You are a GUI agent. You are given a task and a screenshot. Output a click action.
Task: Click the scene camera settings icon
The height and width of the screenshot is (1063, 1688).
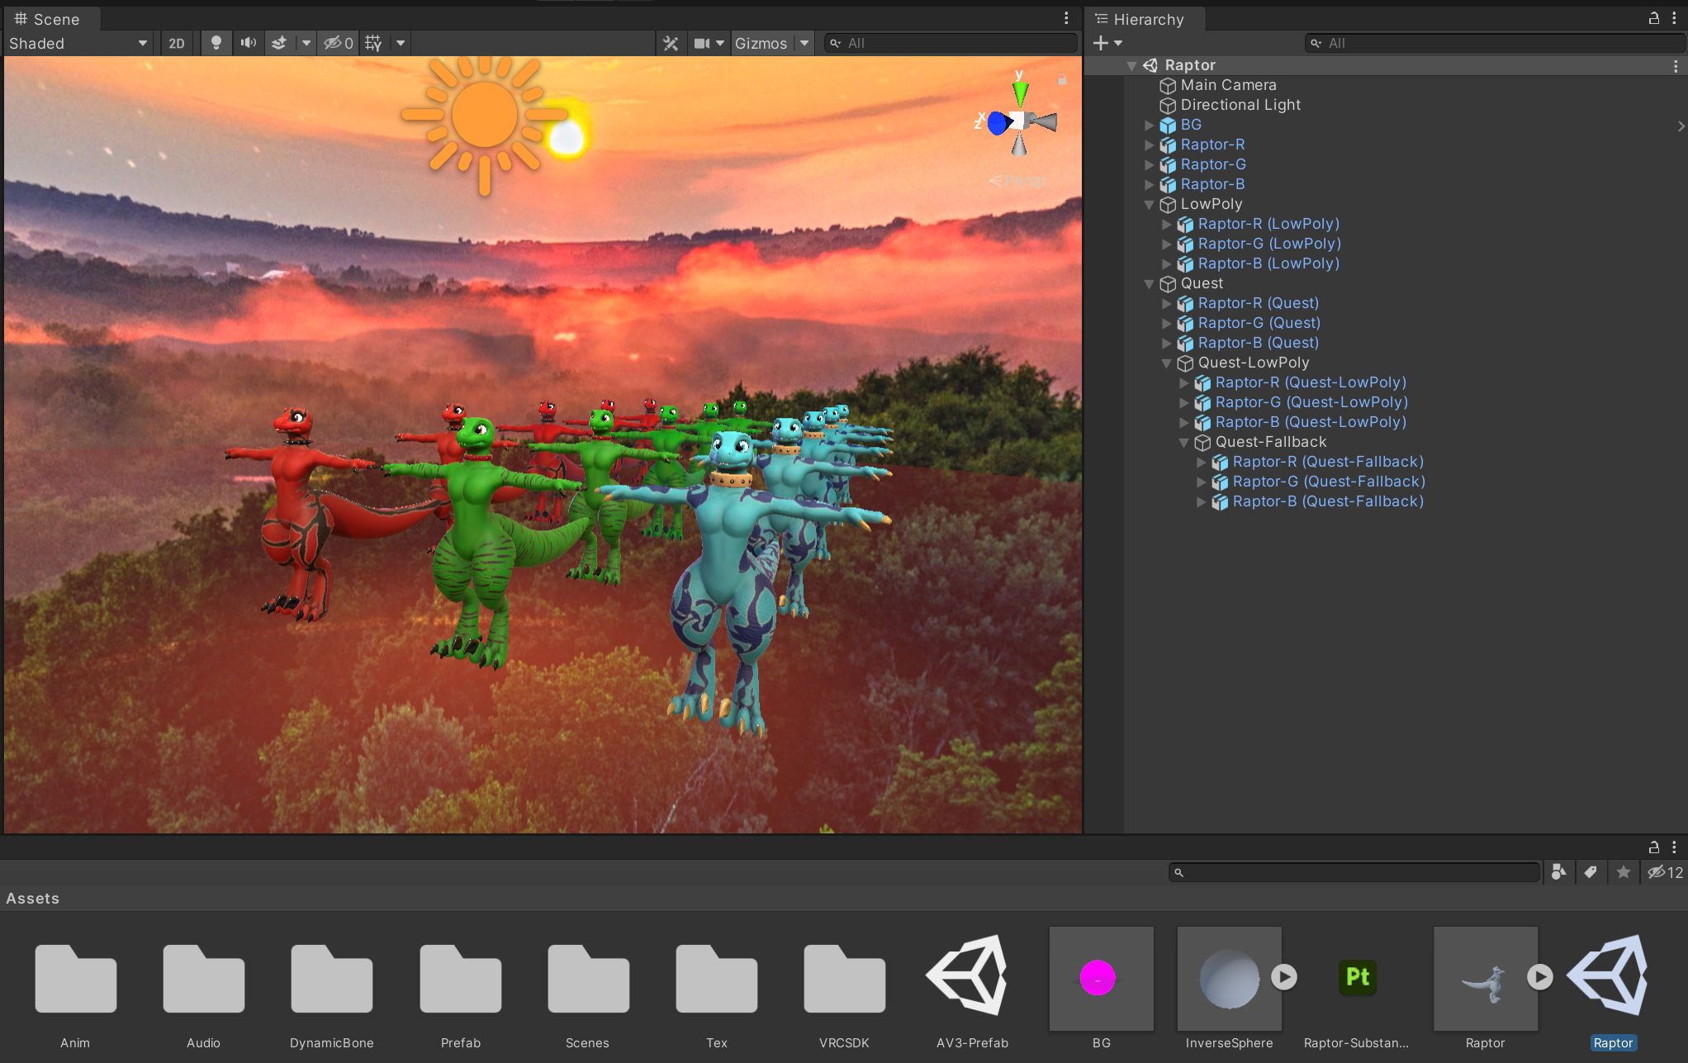tap(702, 43)
